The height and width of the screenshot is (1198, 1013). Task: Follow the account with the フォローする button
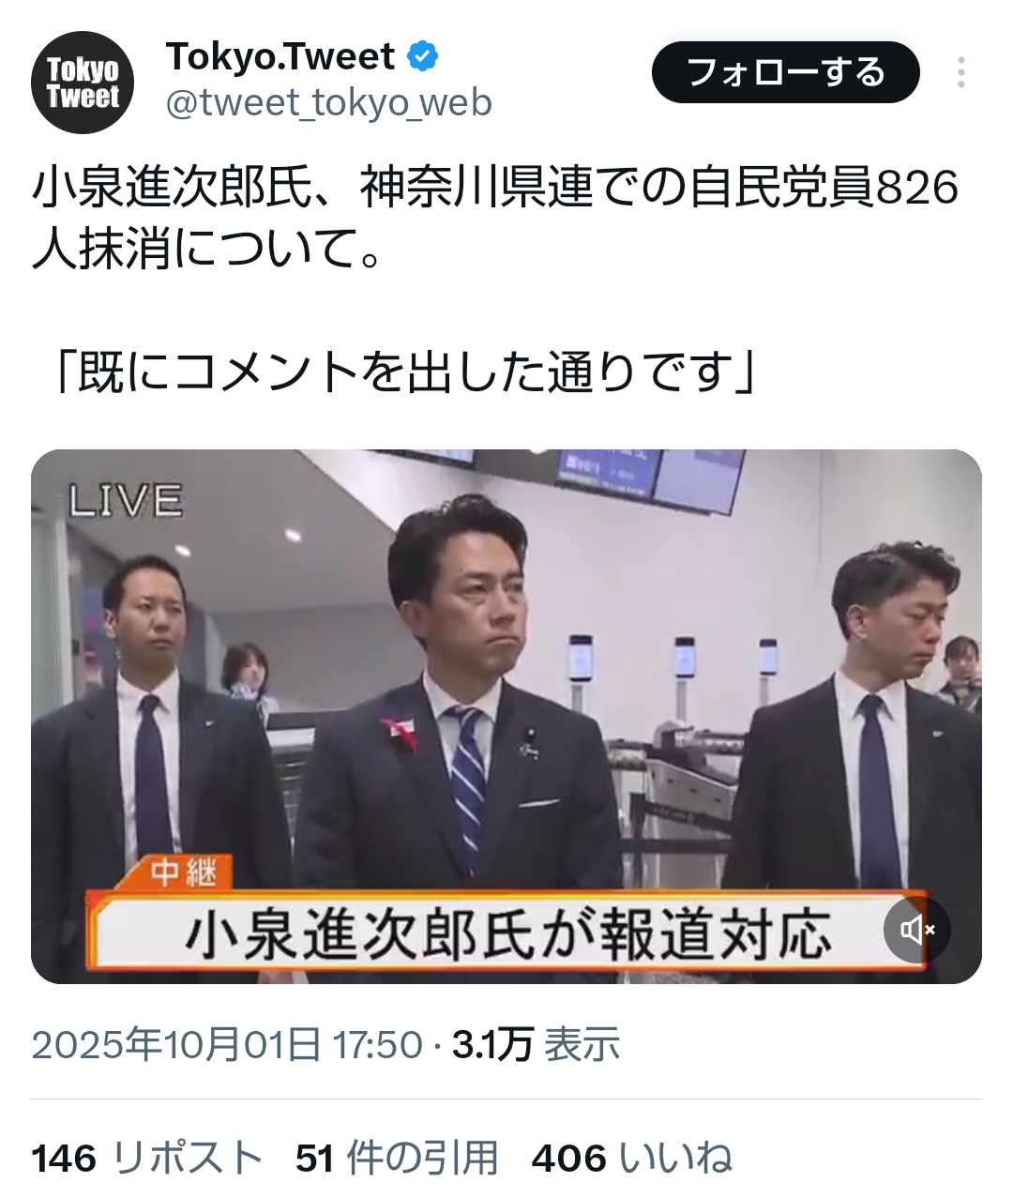point(786,72)
